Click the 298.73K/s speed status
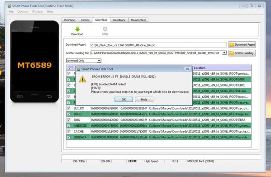 click(79, 161)
